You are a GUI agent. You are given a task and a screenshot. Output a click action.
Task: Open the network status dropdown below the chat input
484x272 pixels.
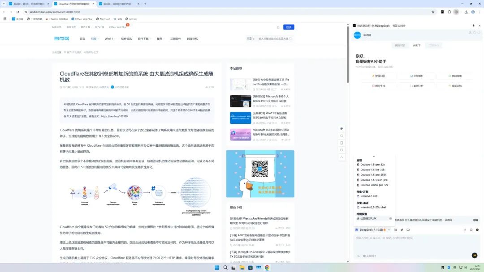tap(369, 256)
